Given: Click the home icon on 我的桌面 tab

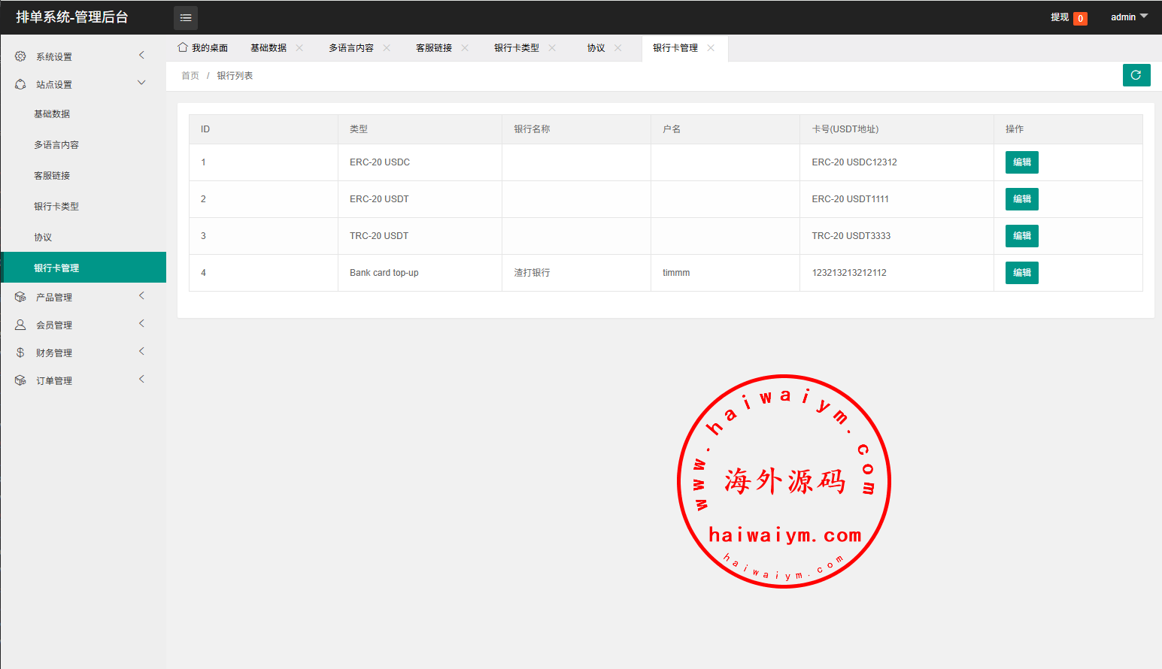Looking at the screenshot, I should 183,47.
